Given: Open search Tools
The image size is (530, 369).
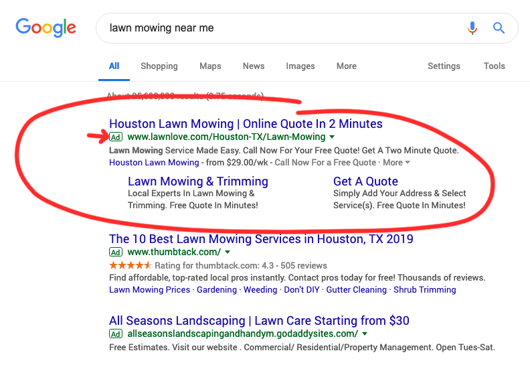Looking at the screenshot, I should point(494,66).
